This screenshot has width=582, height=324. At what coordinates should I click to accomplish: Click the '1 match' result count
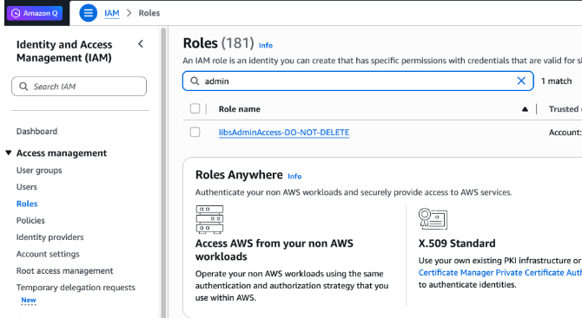pyautogui.click(x=557, y=81)
